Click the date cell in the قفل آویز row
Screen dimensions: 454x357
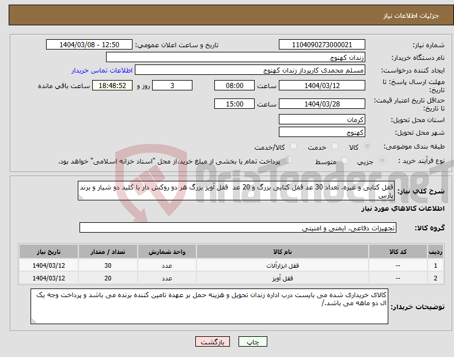pos(48,278)
